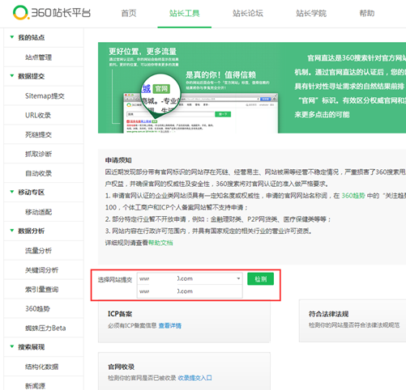
Task: Expand the website selection dropdown arrow
Action: (238, 278)
